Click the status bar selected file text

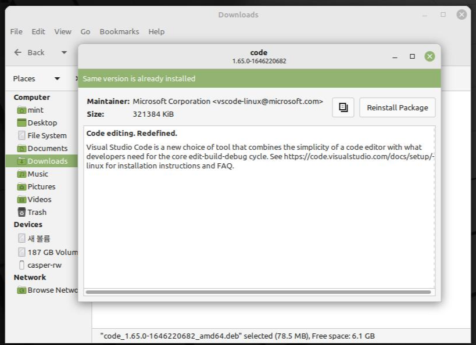(x=237, y=336)
